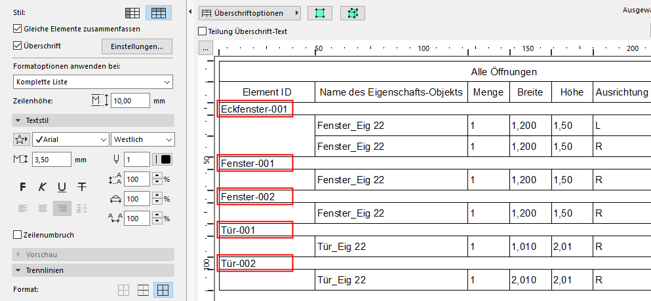Set text alignment to center

tap(42, 208)
